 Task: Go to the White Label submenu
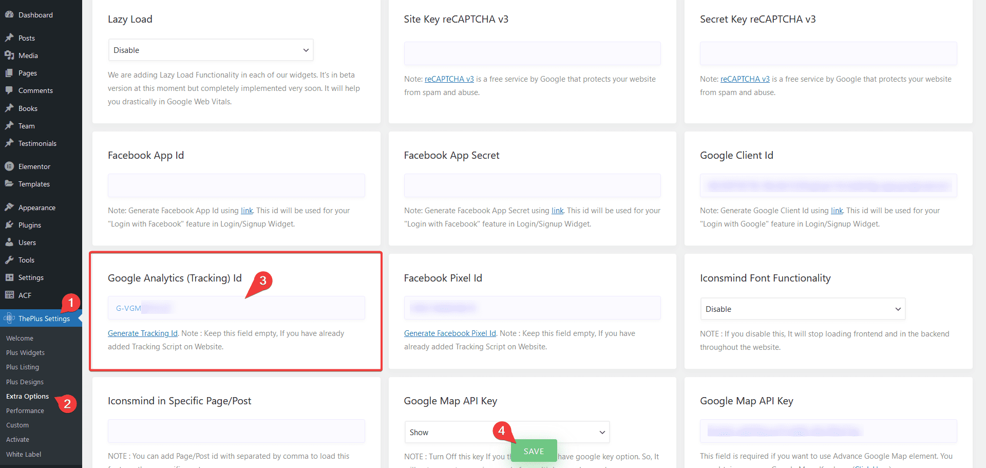pyautogui.click(x=24, y=454)
